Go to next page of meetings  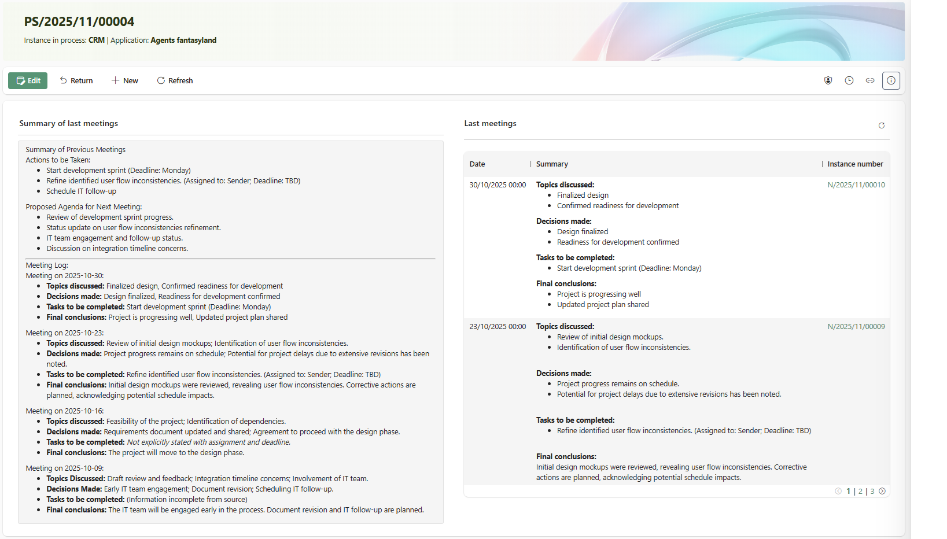pyautogui.click(x=882, y=491)
